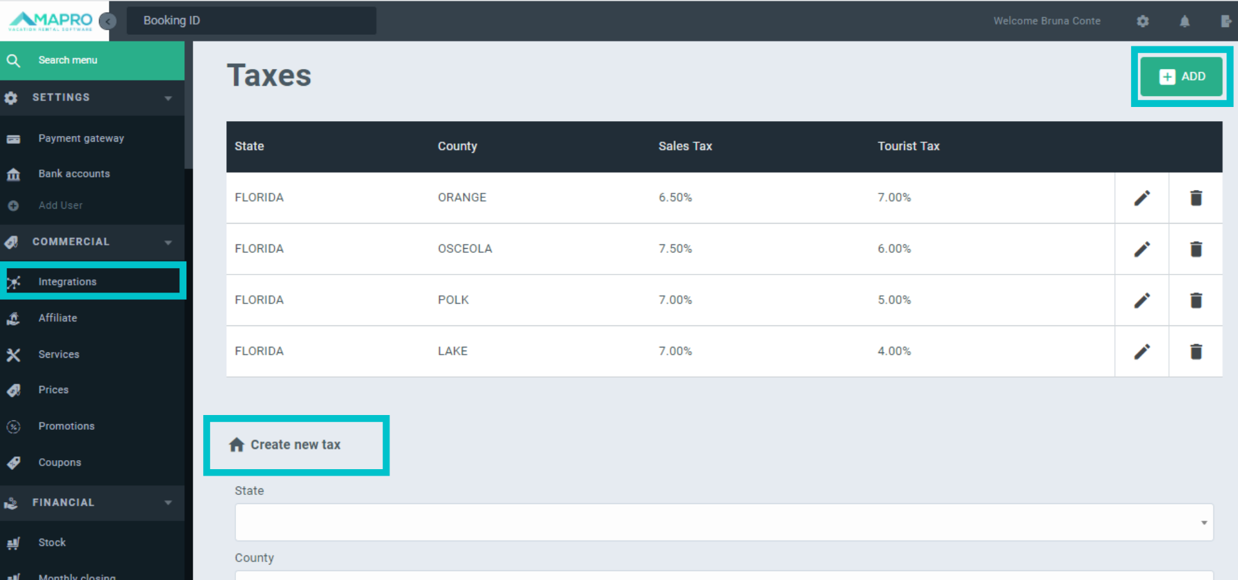The height and width of the screenshot is (580, 1238).
Task: Collapse sidebar with the arrow button
Action: pos(108,21)
